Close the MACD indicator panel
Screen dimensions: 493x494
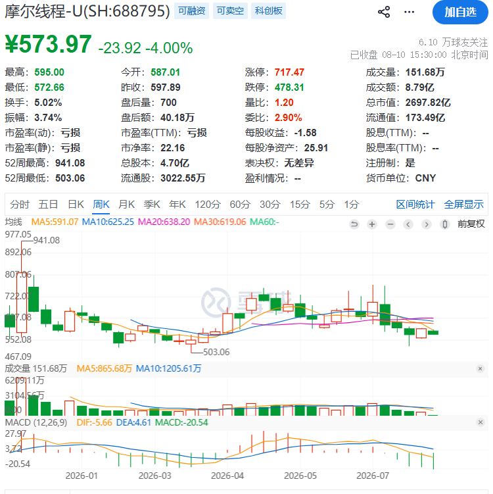click(480, 422)
